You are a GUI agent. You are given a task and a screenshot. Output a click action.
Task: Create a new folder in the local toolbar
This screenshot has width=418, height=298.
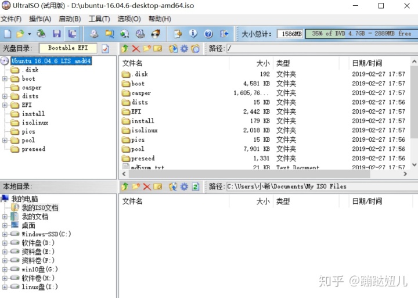coord(136,186)
